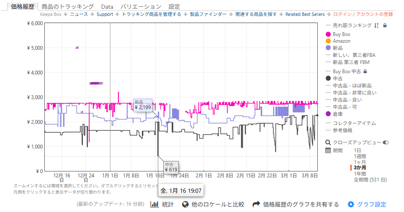Toggle 新品 第三者 FBM series
Image resolution: width=404 pixels, height=212 pixels.
351,62
